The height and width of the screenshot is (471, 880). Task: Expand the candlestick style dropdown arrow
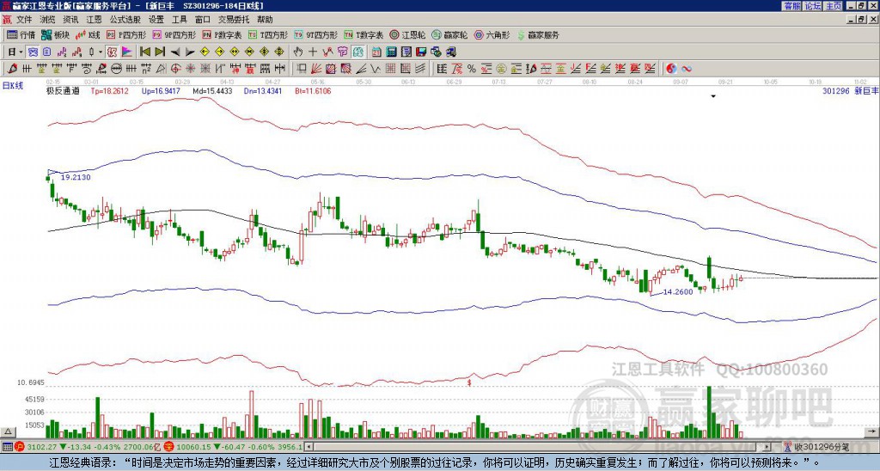(x=101, y=52)
